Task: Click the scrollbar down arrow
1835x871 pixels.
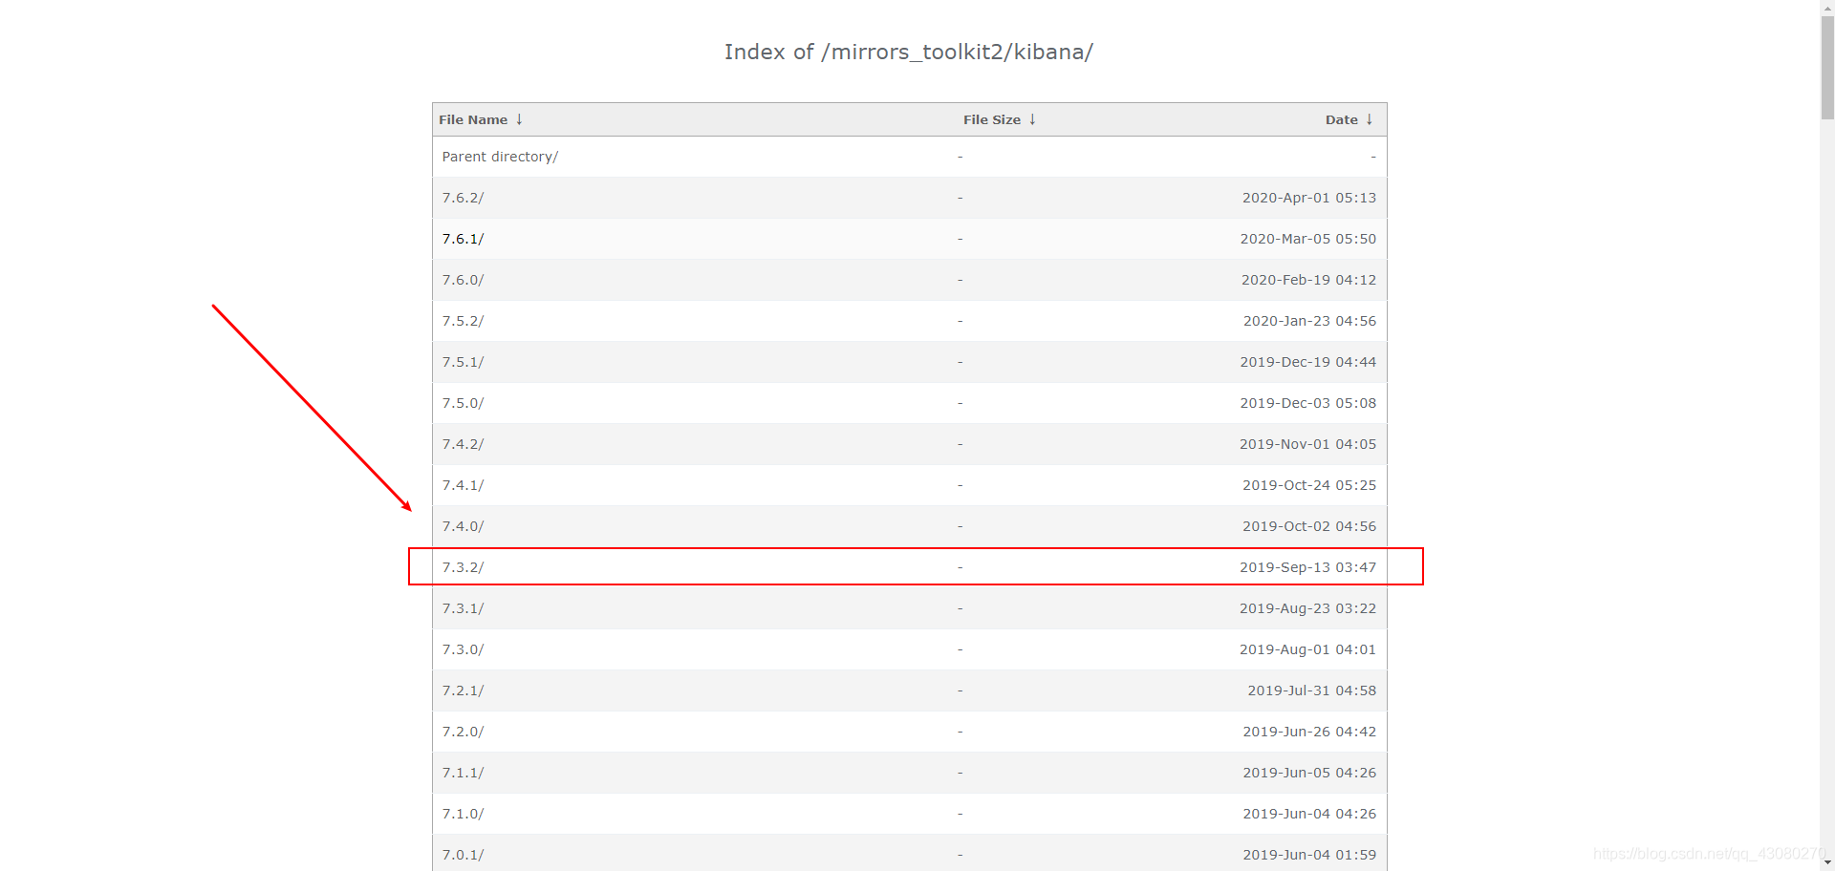Action: [x=1827, y=862]
